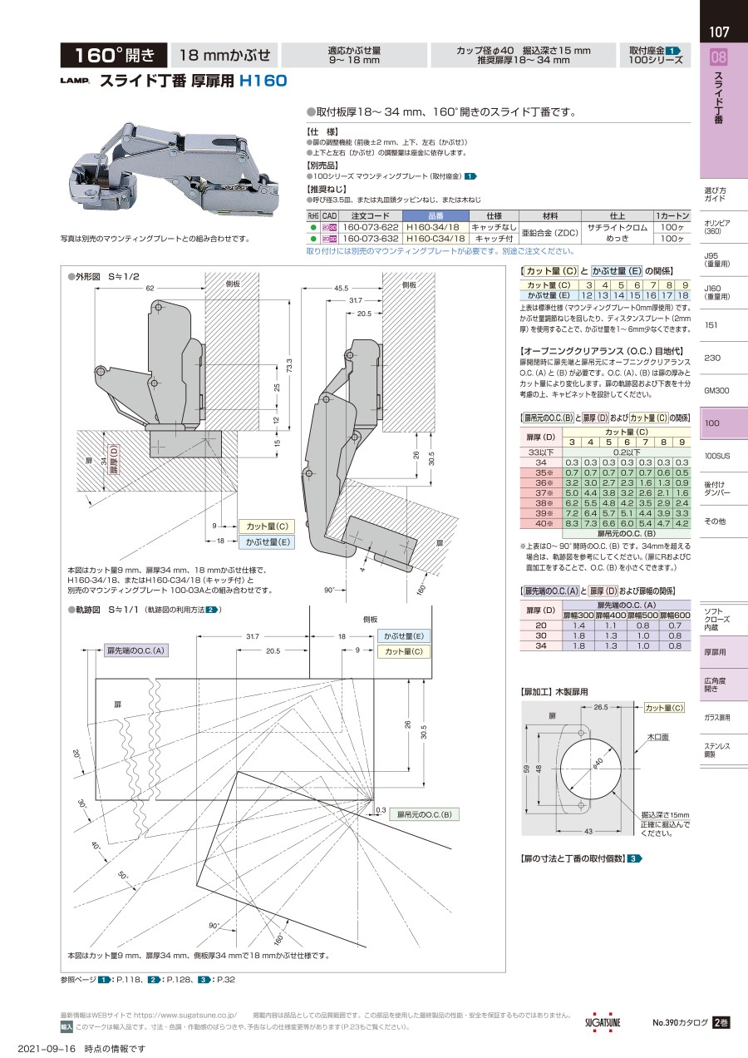
Task: Click the CAD icon for 160-073-622
Action: pos(329,227)
